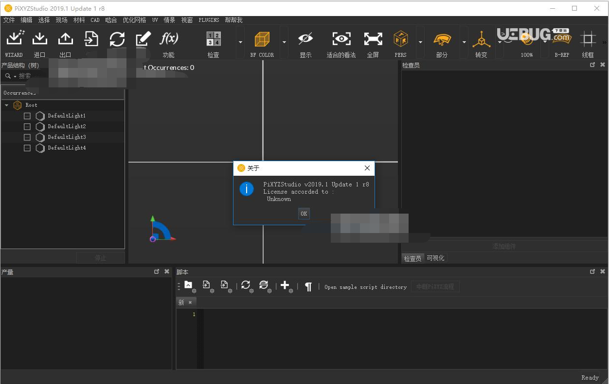Image resolution: width=609 pixels, height=384 pixels.
Task: Open dropdown arrow next to 检查
Action: (240, 42)
